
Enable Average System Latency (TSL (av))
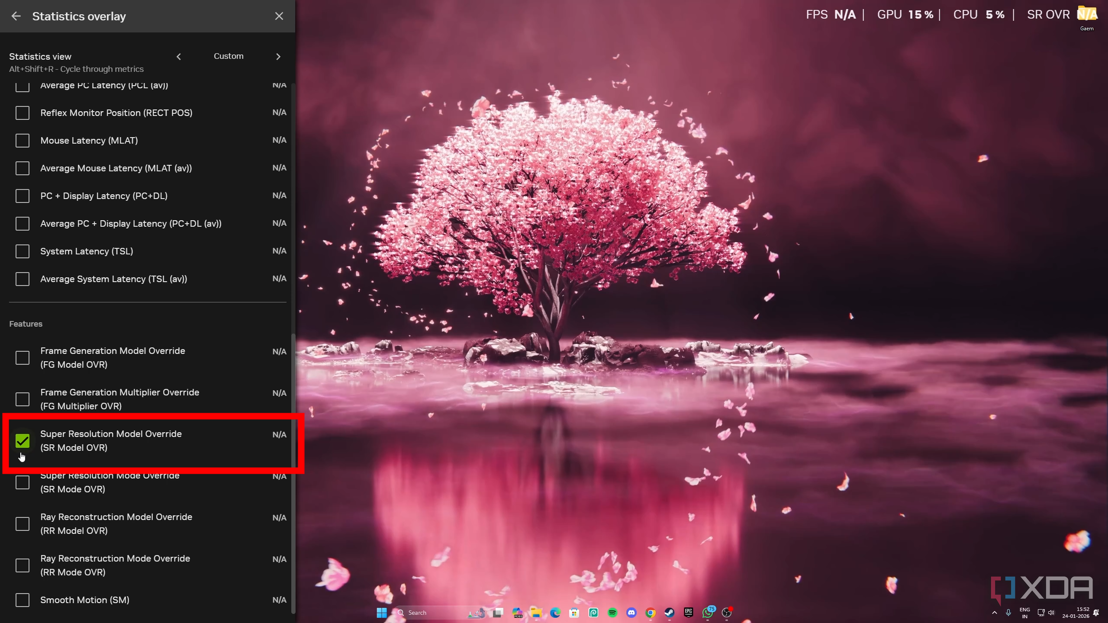23,279
